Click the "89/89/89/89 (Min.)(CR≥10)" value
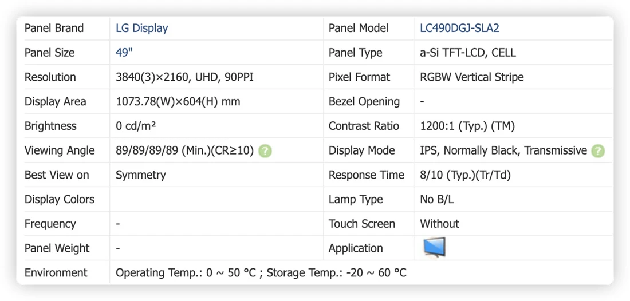Viewport: 630px width, 301px height. pos(185,151)
